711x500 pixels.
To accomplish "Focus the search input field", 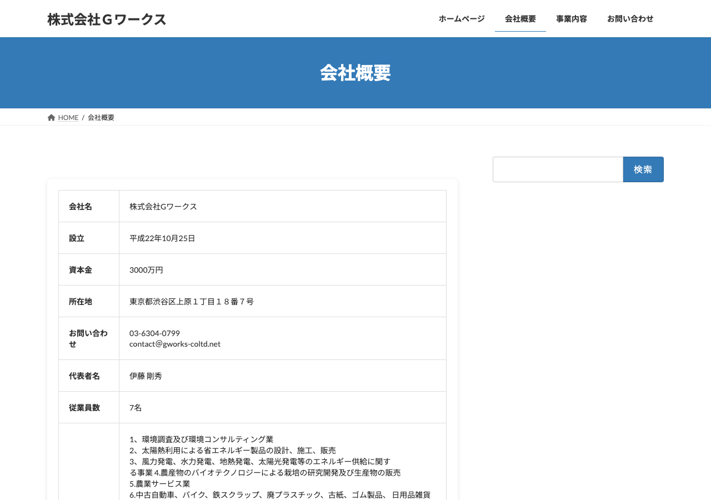I will (x=558, y=169).
